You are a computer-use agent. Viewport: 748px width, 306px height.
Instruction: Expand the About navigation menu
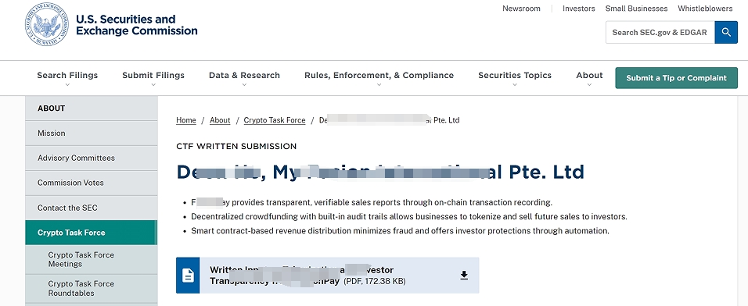pyautogui.click(x=589, y=79)
